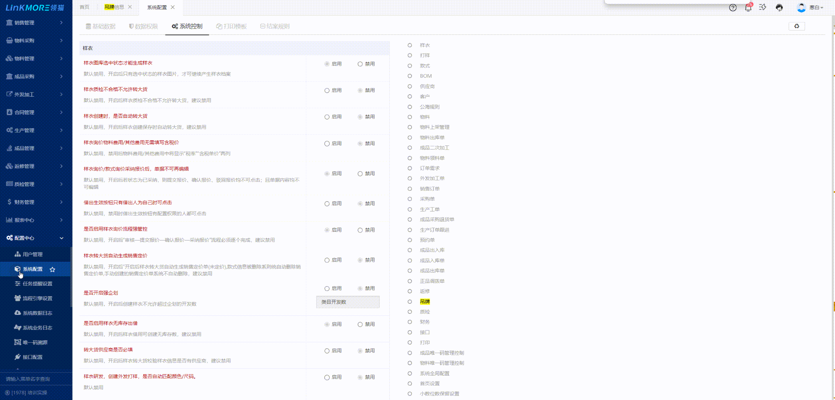Click the menu name search field

(x=35, y=379)
